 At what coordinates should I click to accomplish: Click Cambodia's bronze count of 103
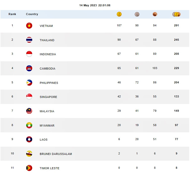[155, 68]
